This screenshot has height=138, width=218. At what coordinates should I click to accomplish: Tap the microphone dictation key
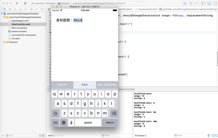(71, 123)
